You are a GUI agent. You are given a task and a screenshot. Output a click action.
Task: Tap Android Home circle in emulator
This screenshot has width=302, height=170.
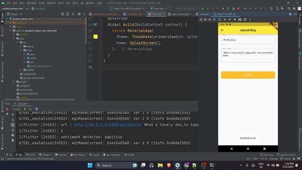click(248, 149)
